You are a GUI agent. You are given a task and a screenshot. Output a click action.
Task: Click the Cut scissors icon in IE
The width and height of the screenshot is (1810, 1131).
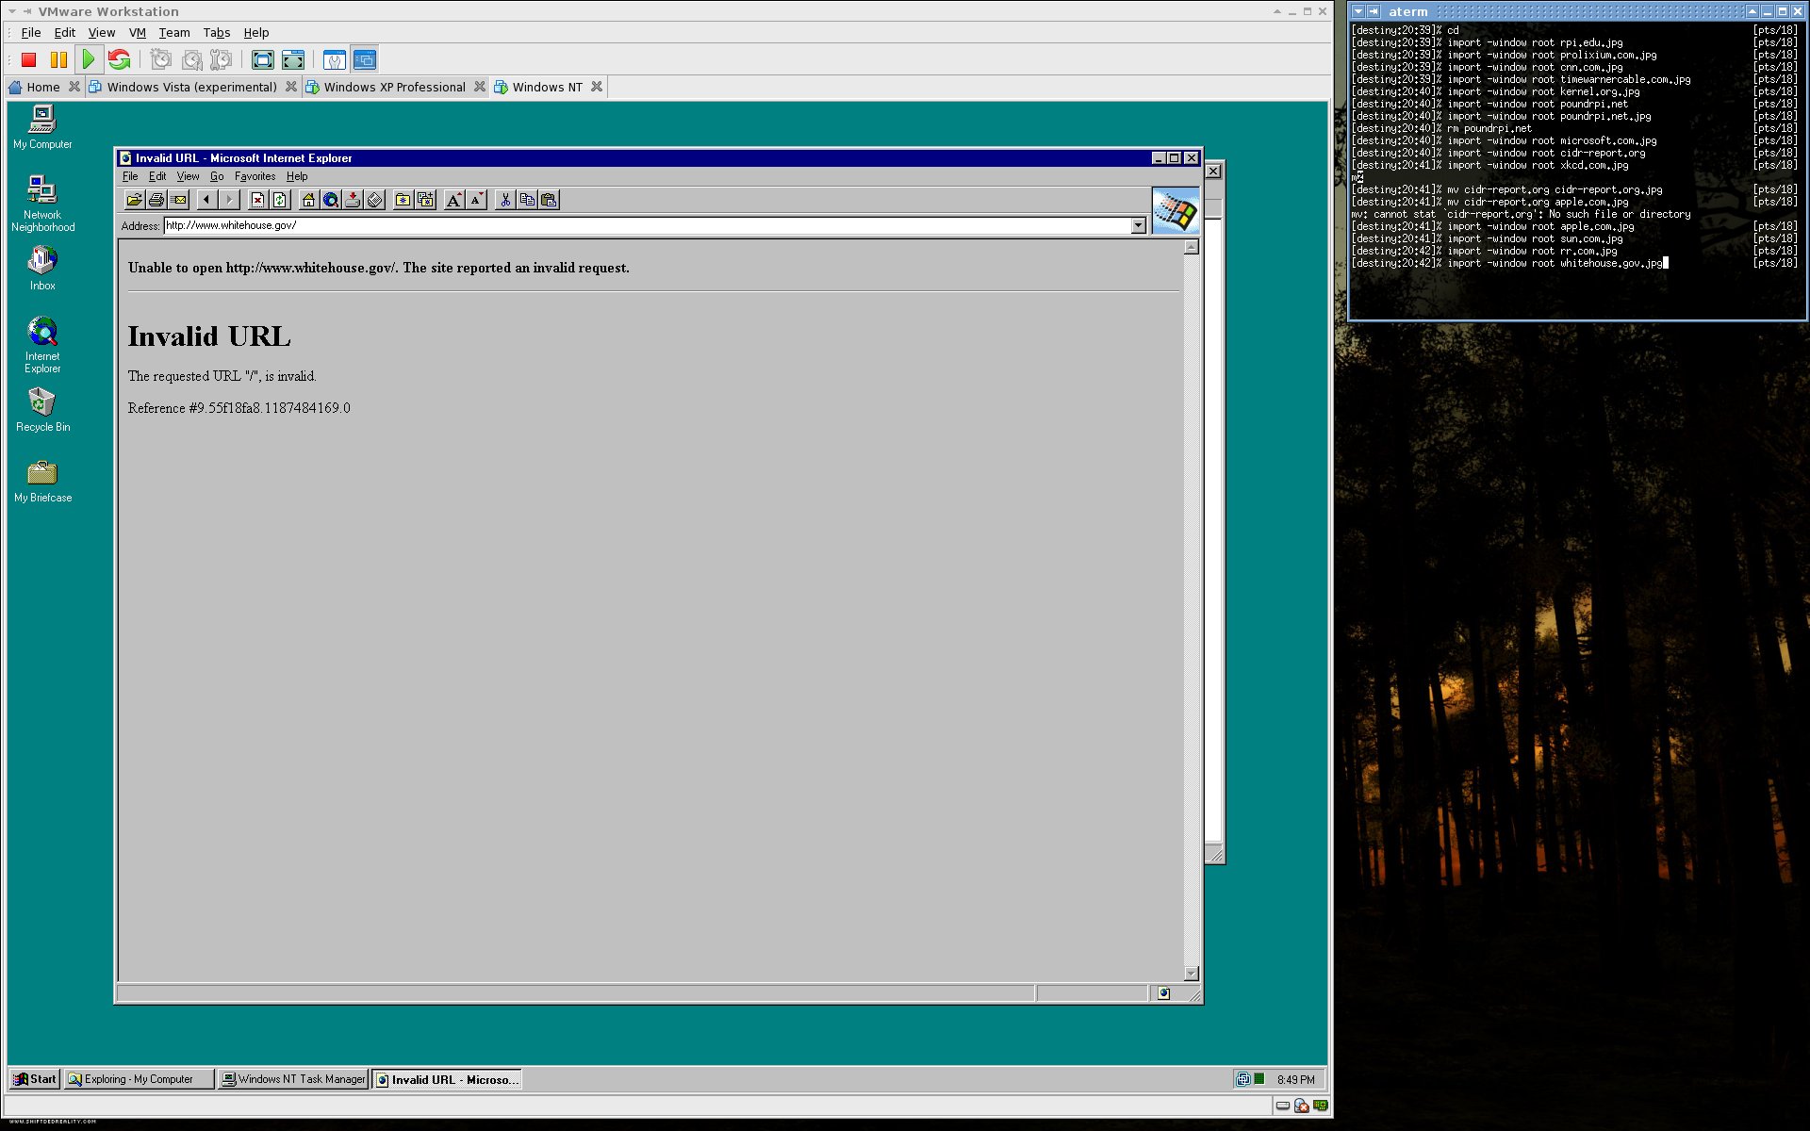tap(505, 200)
